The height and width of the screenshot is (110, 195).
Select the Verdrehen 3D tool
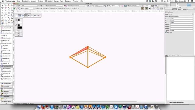click(x=6, y=58)
